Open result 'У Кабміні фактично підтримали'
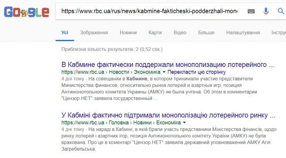The height and width of the screenshot is (158, 286). [168, 115]
